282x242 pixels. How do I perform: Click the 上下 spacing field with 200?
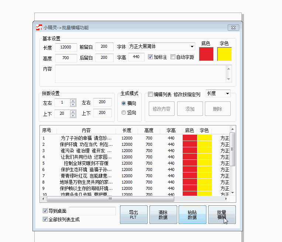pos(102,113)
